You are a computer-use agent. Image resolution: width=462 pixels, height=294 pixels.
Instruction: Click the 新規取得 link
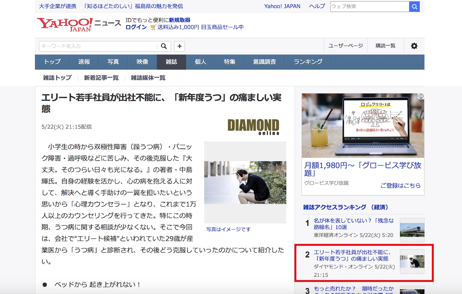tap(180, 20)
